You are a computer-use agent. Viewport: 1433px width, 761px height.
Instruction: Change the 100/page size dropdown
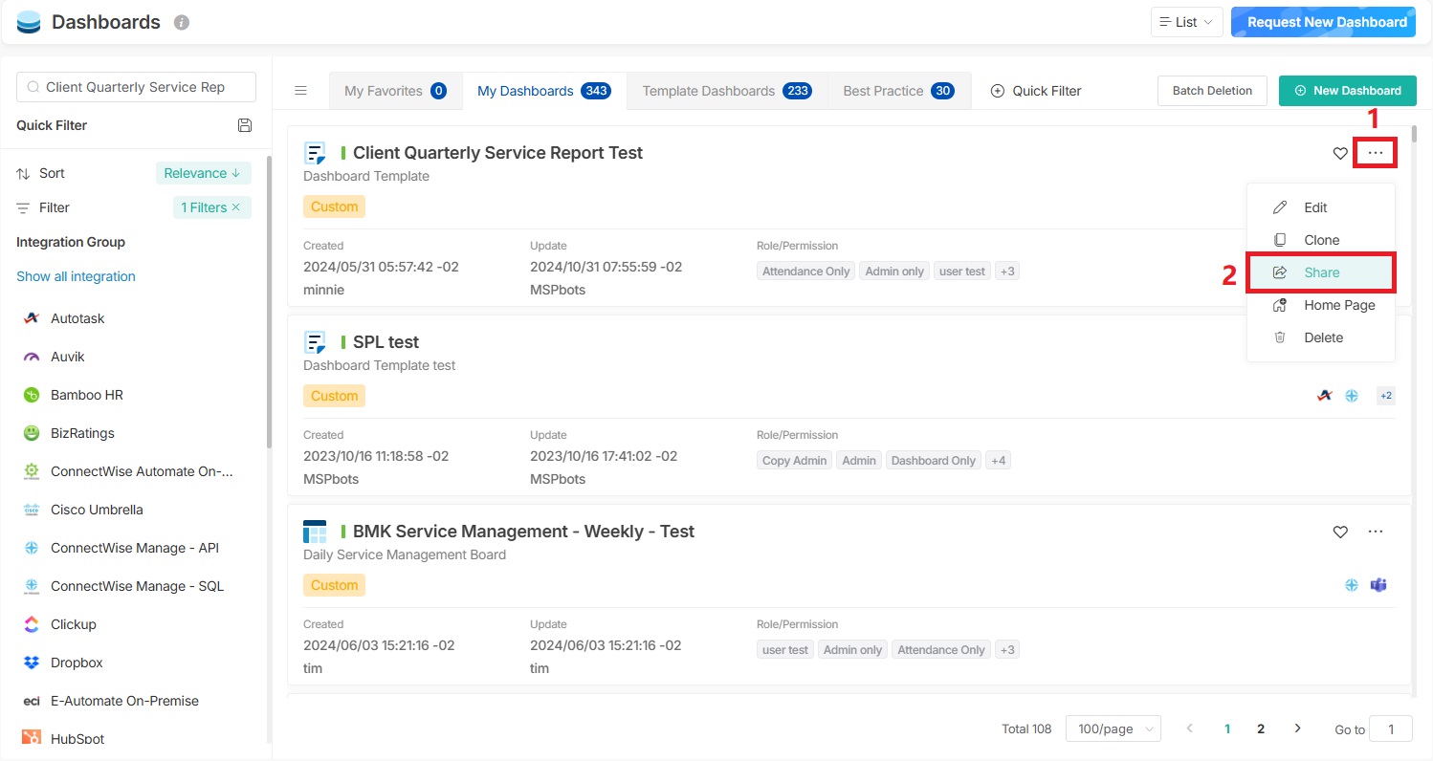click(1113, 728)
